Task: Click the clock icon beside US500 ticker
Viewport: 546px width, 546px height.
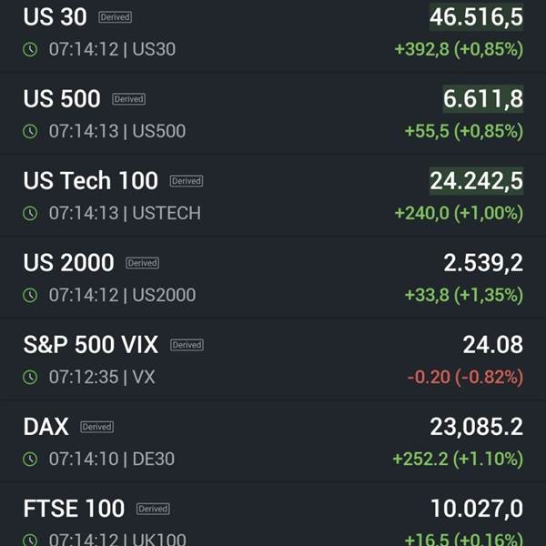Action: point(30,131)
